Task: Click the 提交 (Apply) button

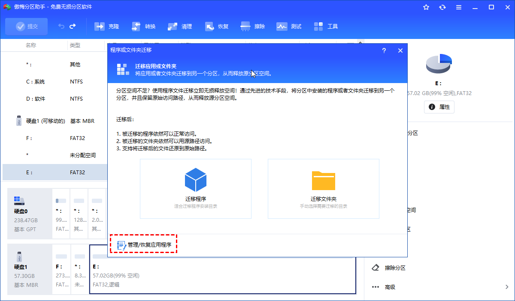Action: tap(27, 27)
